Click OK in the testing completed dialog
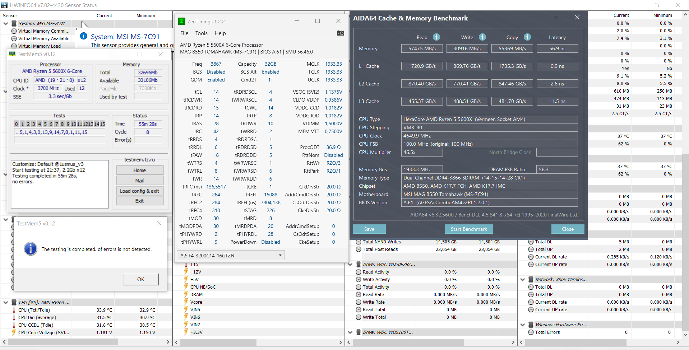Viewport: 689px width, 350px height. point(140,279)
